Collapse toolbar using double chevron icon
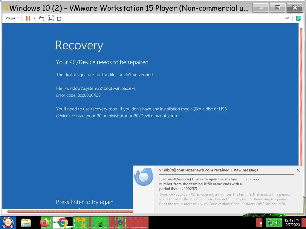Viewport: 306px width, 229px height. coord(287,18)
